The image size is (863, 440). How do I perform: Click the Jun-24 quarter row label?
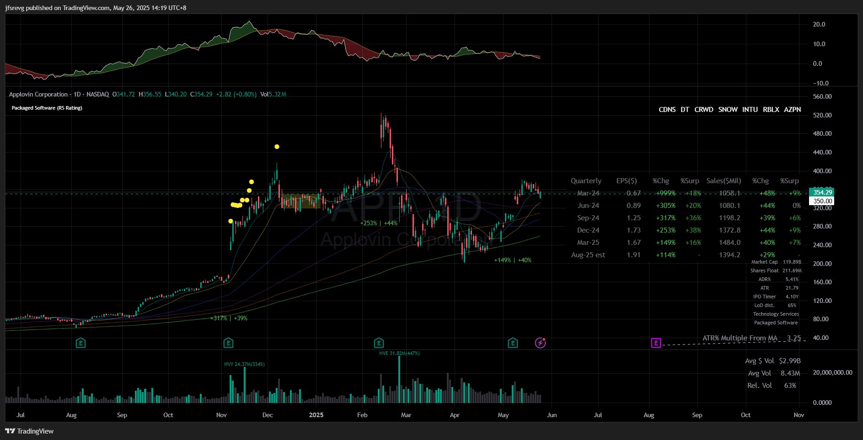point(588,206)
